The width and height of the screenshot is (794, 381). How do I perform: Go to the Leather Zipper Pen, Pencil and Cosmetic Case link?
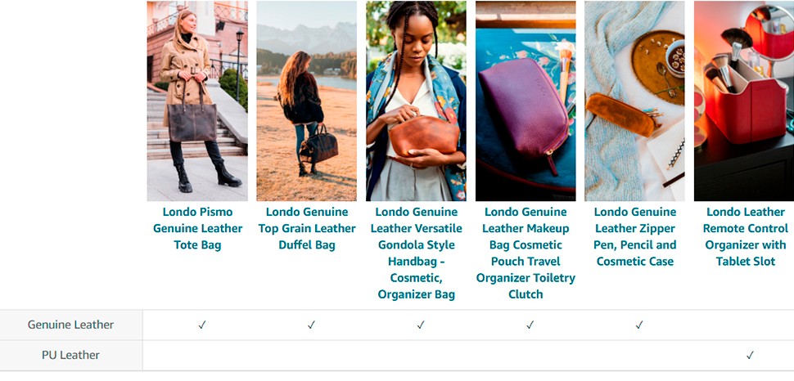[635, 237]
